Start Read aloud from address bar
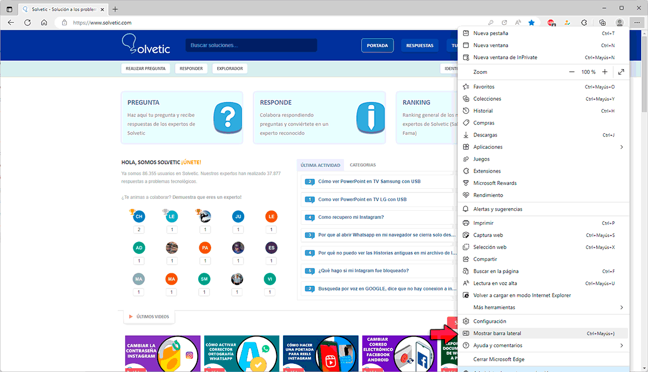648x372 pixels. click(x=518, y=23)
